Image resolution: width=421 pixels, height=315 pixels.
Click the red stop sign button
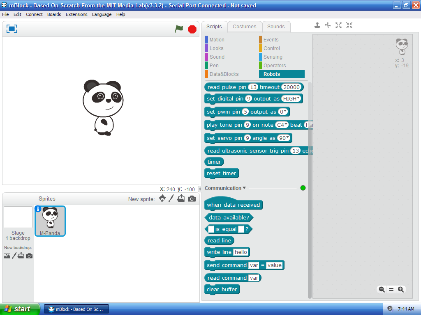pos(192,29)
